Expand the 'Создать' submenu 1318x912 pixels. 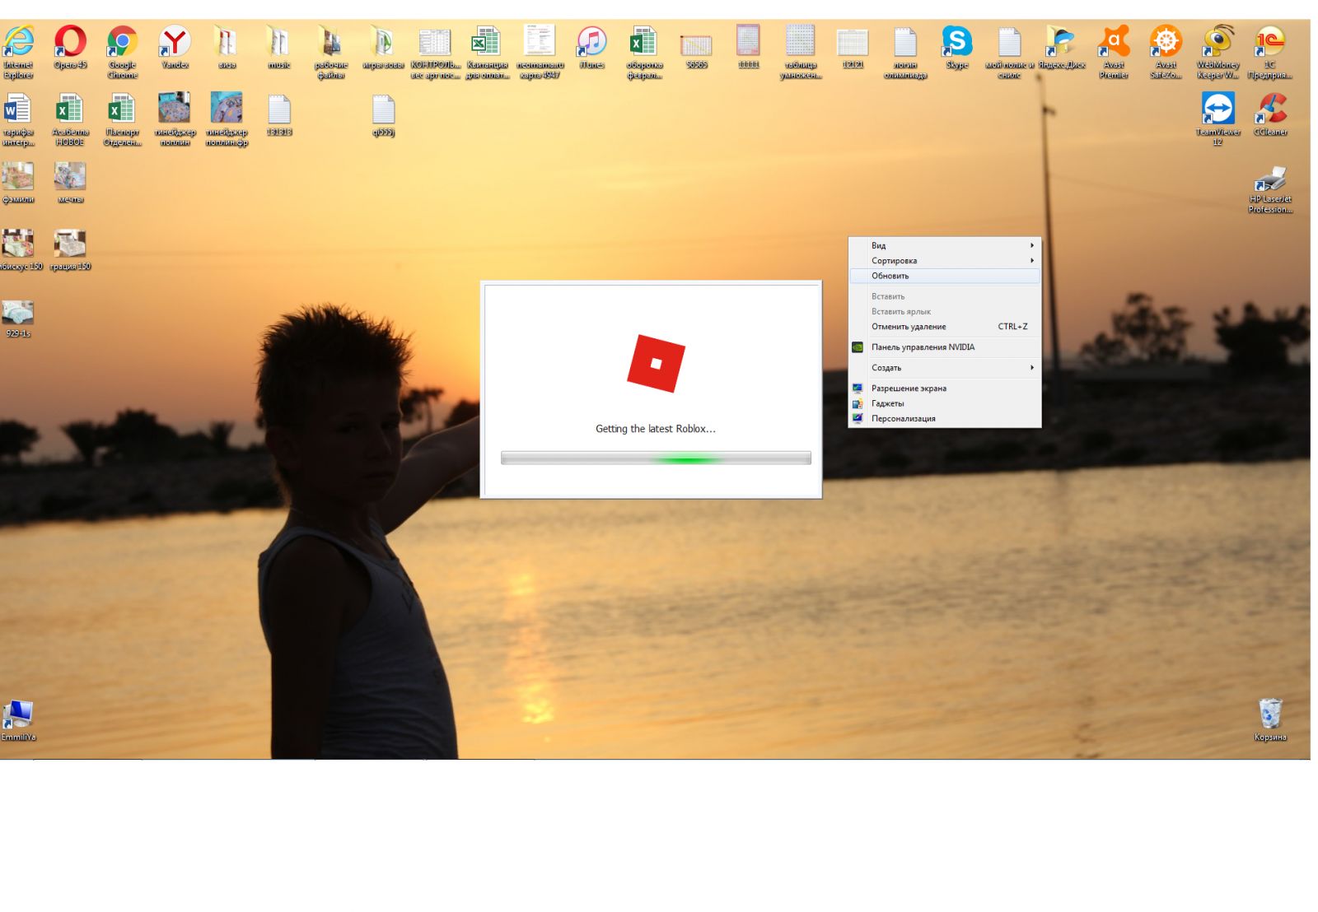[x=945, y=368]
